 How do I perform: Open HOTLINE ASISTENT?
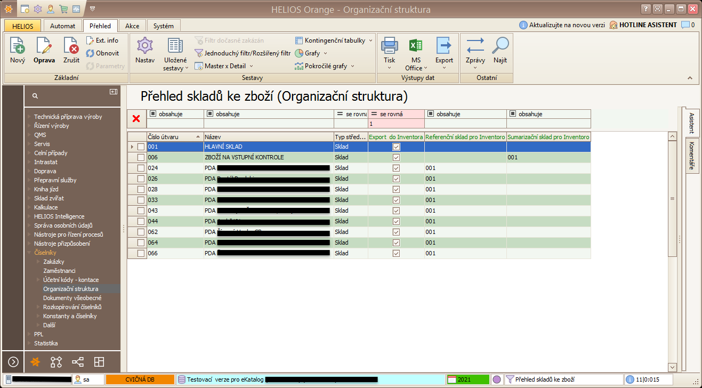(643, 25)
